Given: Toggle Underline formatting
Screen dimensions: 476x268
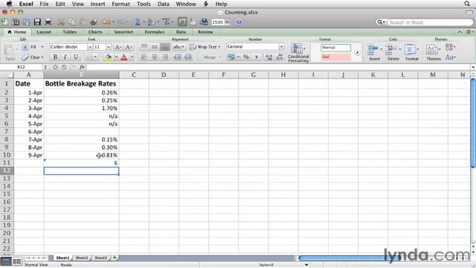Looking at the screenshot, I should [x=76, y=57].
